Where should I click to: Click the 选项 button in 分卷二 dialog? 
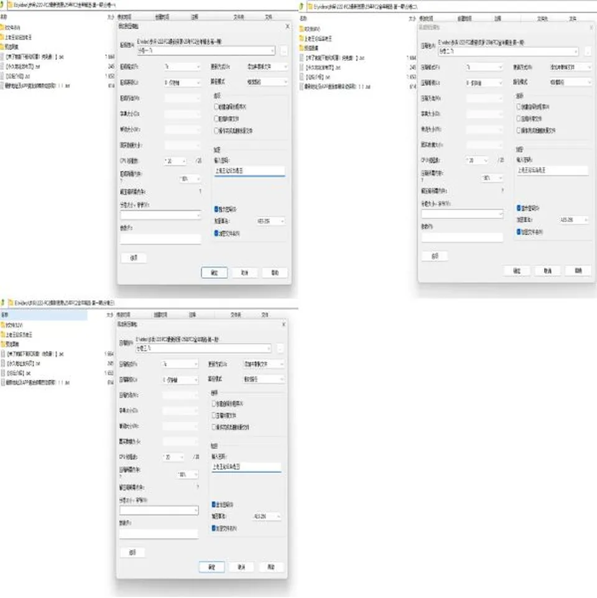[x=435, y=256]
